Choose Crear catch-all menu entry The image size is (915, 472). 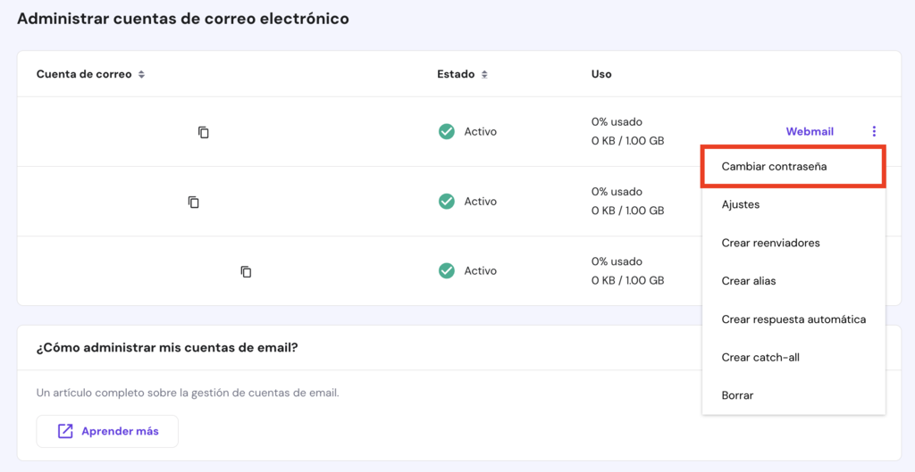[760, 358]
